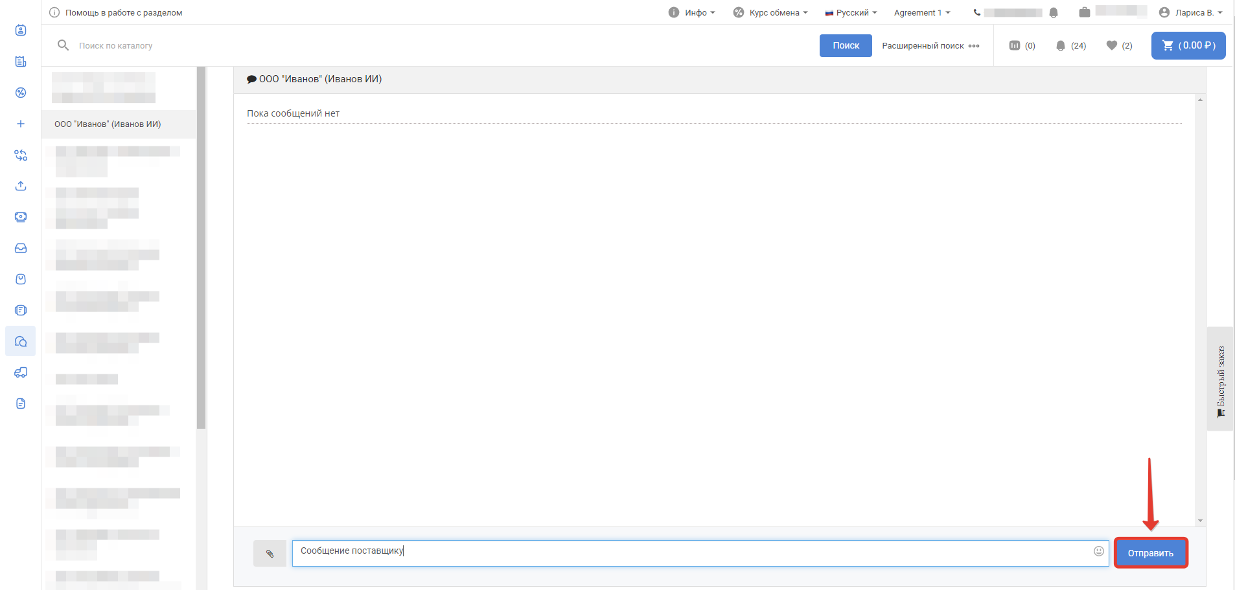
Task: Open notifications bell showing 24
Action: click(x=1070, y=45)
